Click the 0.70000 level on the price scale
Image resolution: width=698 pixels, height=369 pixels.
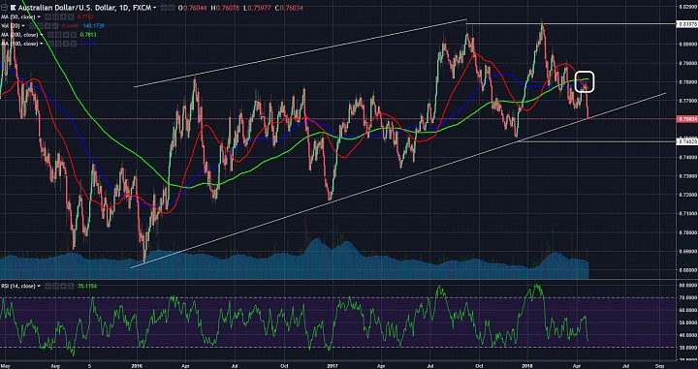(687, 232)
